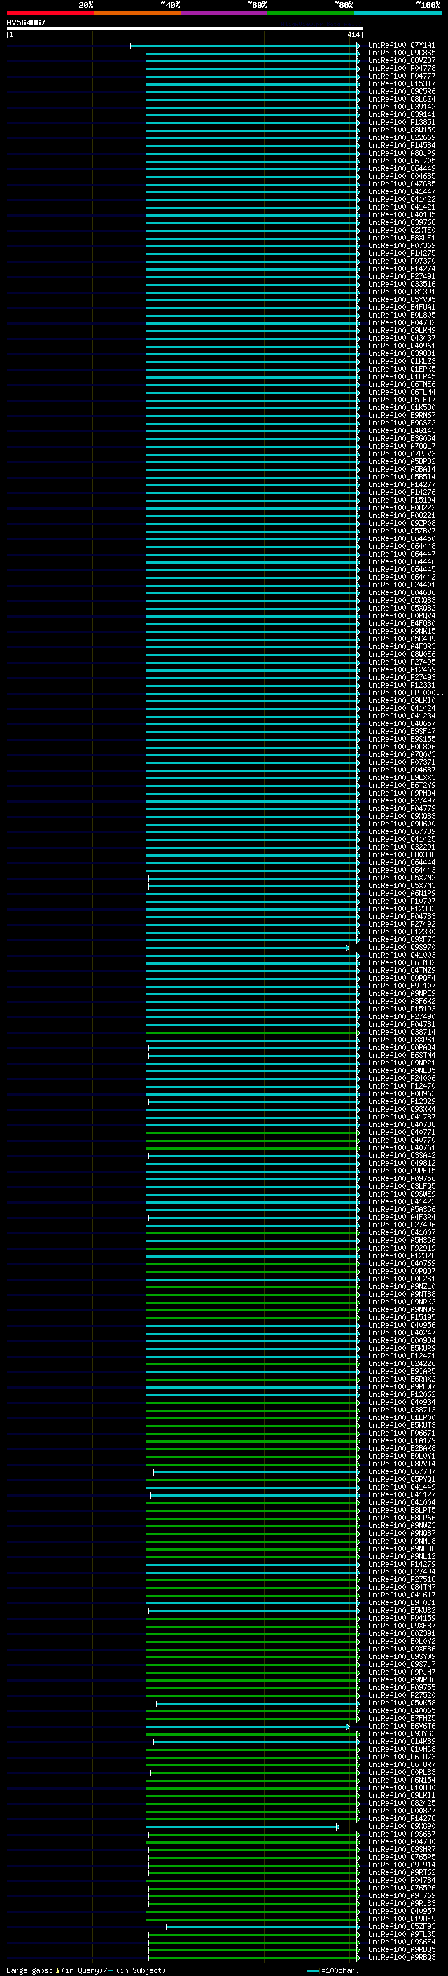Click hit label UniRef100_Q38714
Image resolution: width=448 pixels, height=1976 pixels.
[402, 1033]
